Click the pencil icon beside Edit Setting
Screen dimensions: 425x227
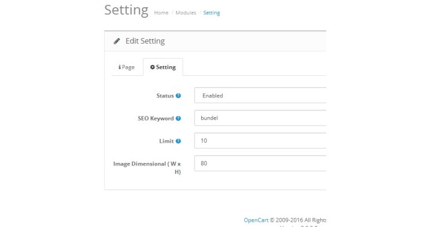coord(117,41)
